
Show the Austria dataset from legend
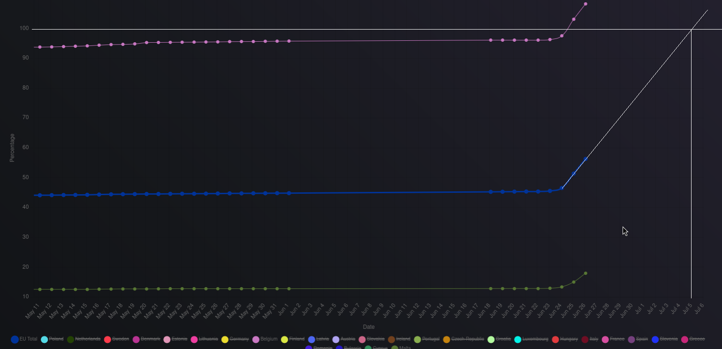(x=344, y=339)
